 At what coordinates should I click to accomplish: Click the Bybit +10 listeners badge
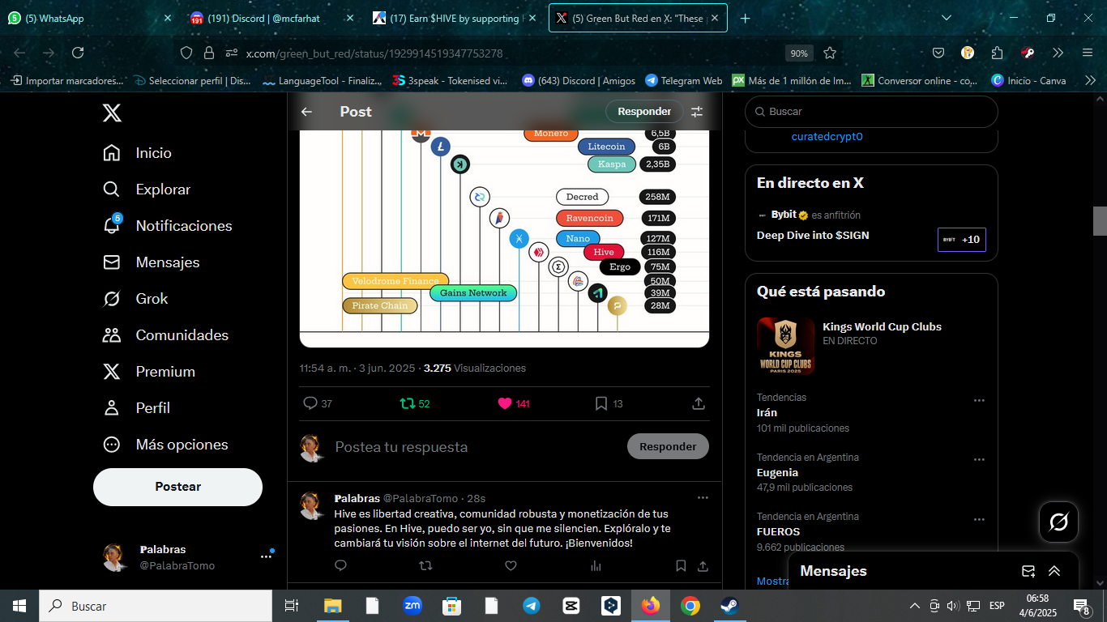click(962, 240)
